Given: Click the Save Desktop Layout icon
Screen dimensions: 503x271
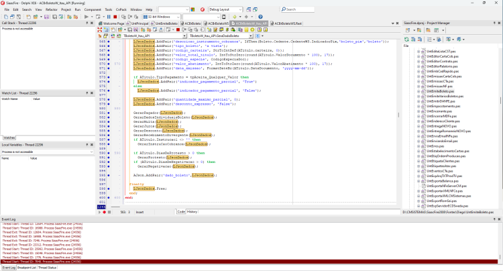Looking at the screenshot, I should (249, 9).
